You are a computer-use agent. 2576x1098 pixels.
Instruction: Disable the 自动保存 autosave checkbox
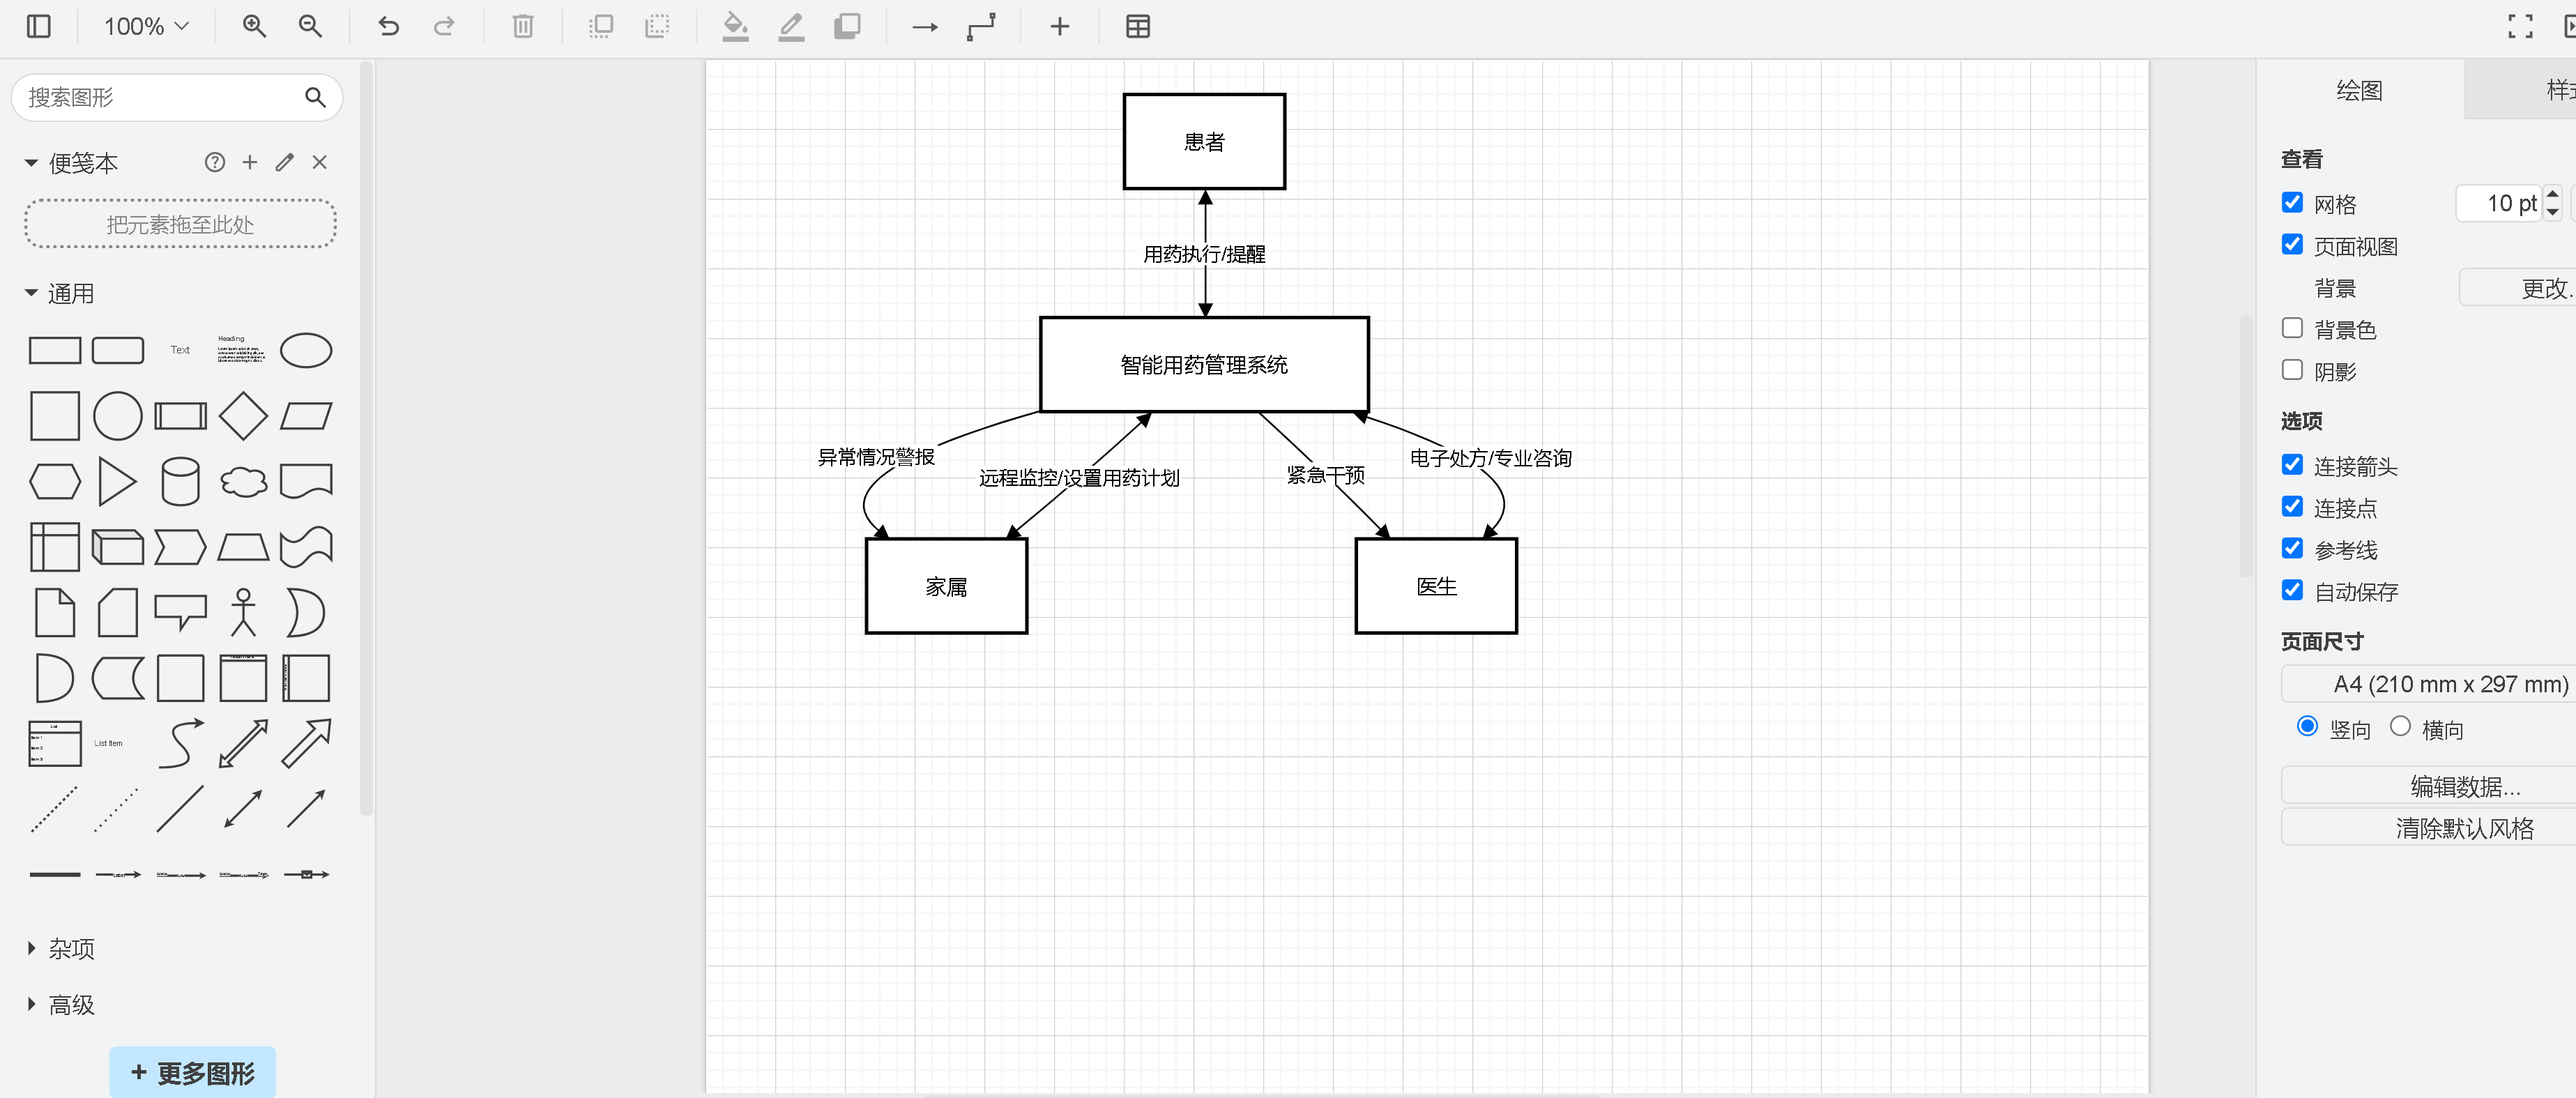[x=2292, y=590]
